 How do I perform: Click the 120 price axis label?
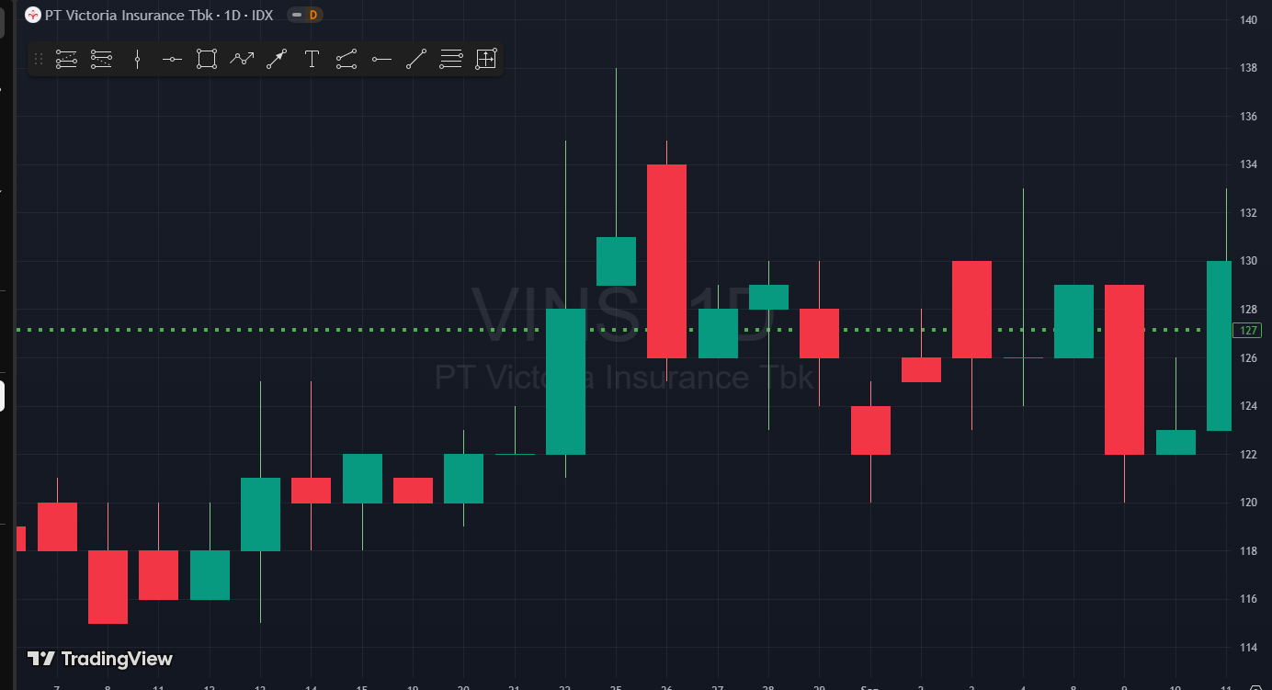pyautogui.click(x=1249, y=503)
